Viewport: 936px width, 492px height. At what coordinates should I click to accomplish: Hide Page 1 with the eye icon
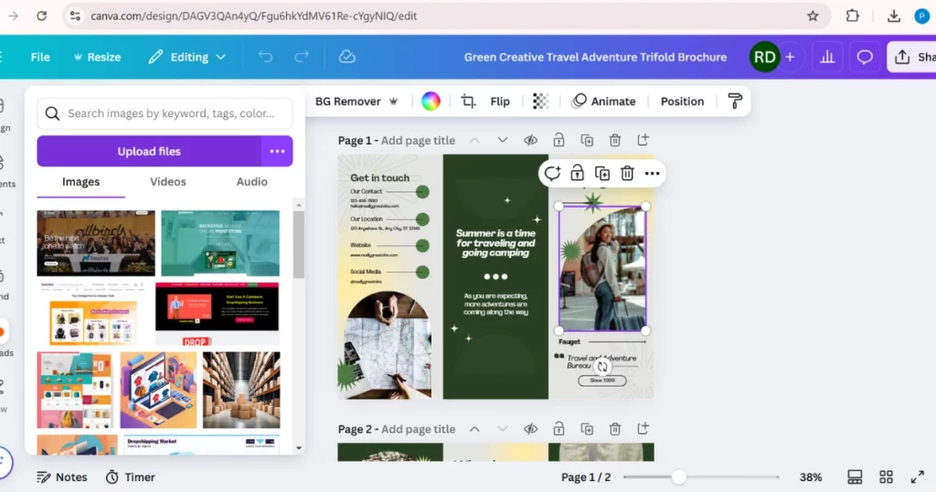click(530, 140)
